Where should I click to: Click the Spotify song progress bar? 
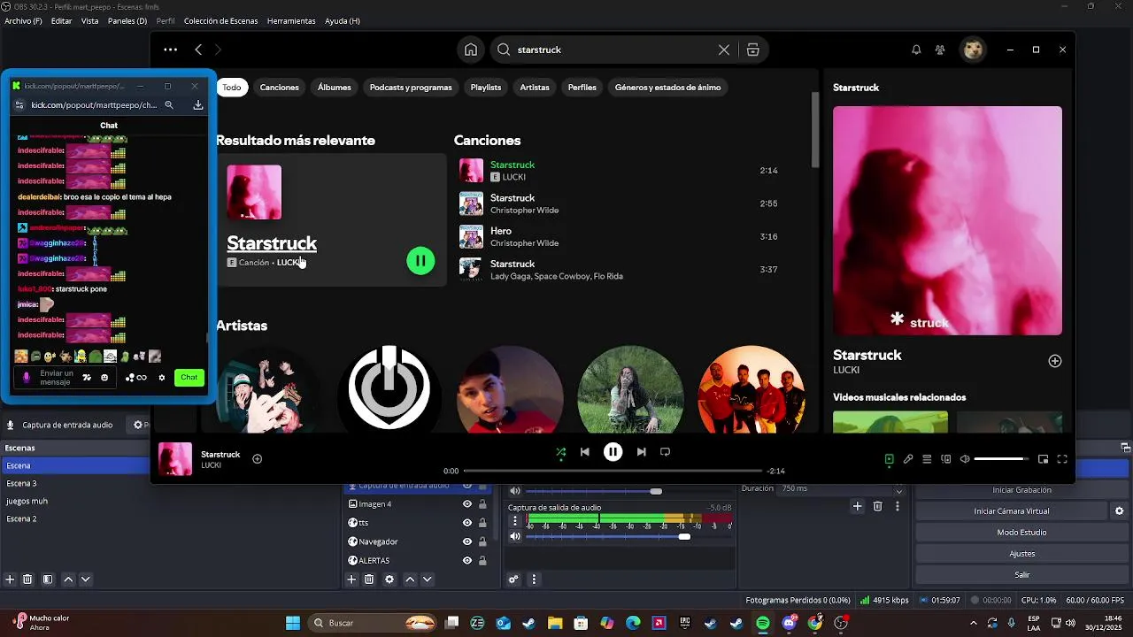point(613,471)
